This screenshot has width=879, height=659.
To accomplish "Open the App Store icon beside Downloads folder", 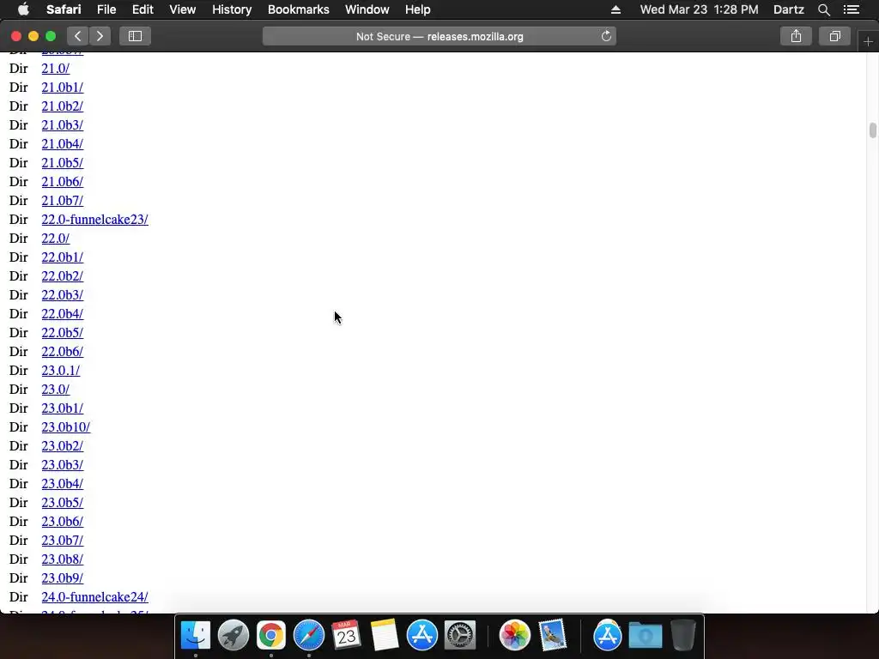I will [x=608, y=635].
